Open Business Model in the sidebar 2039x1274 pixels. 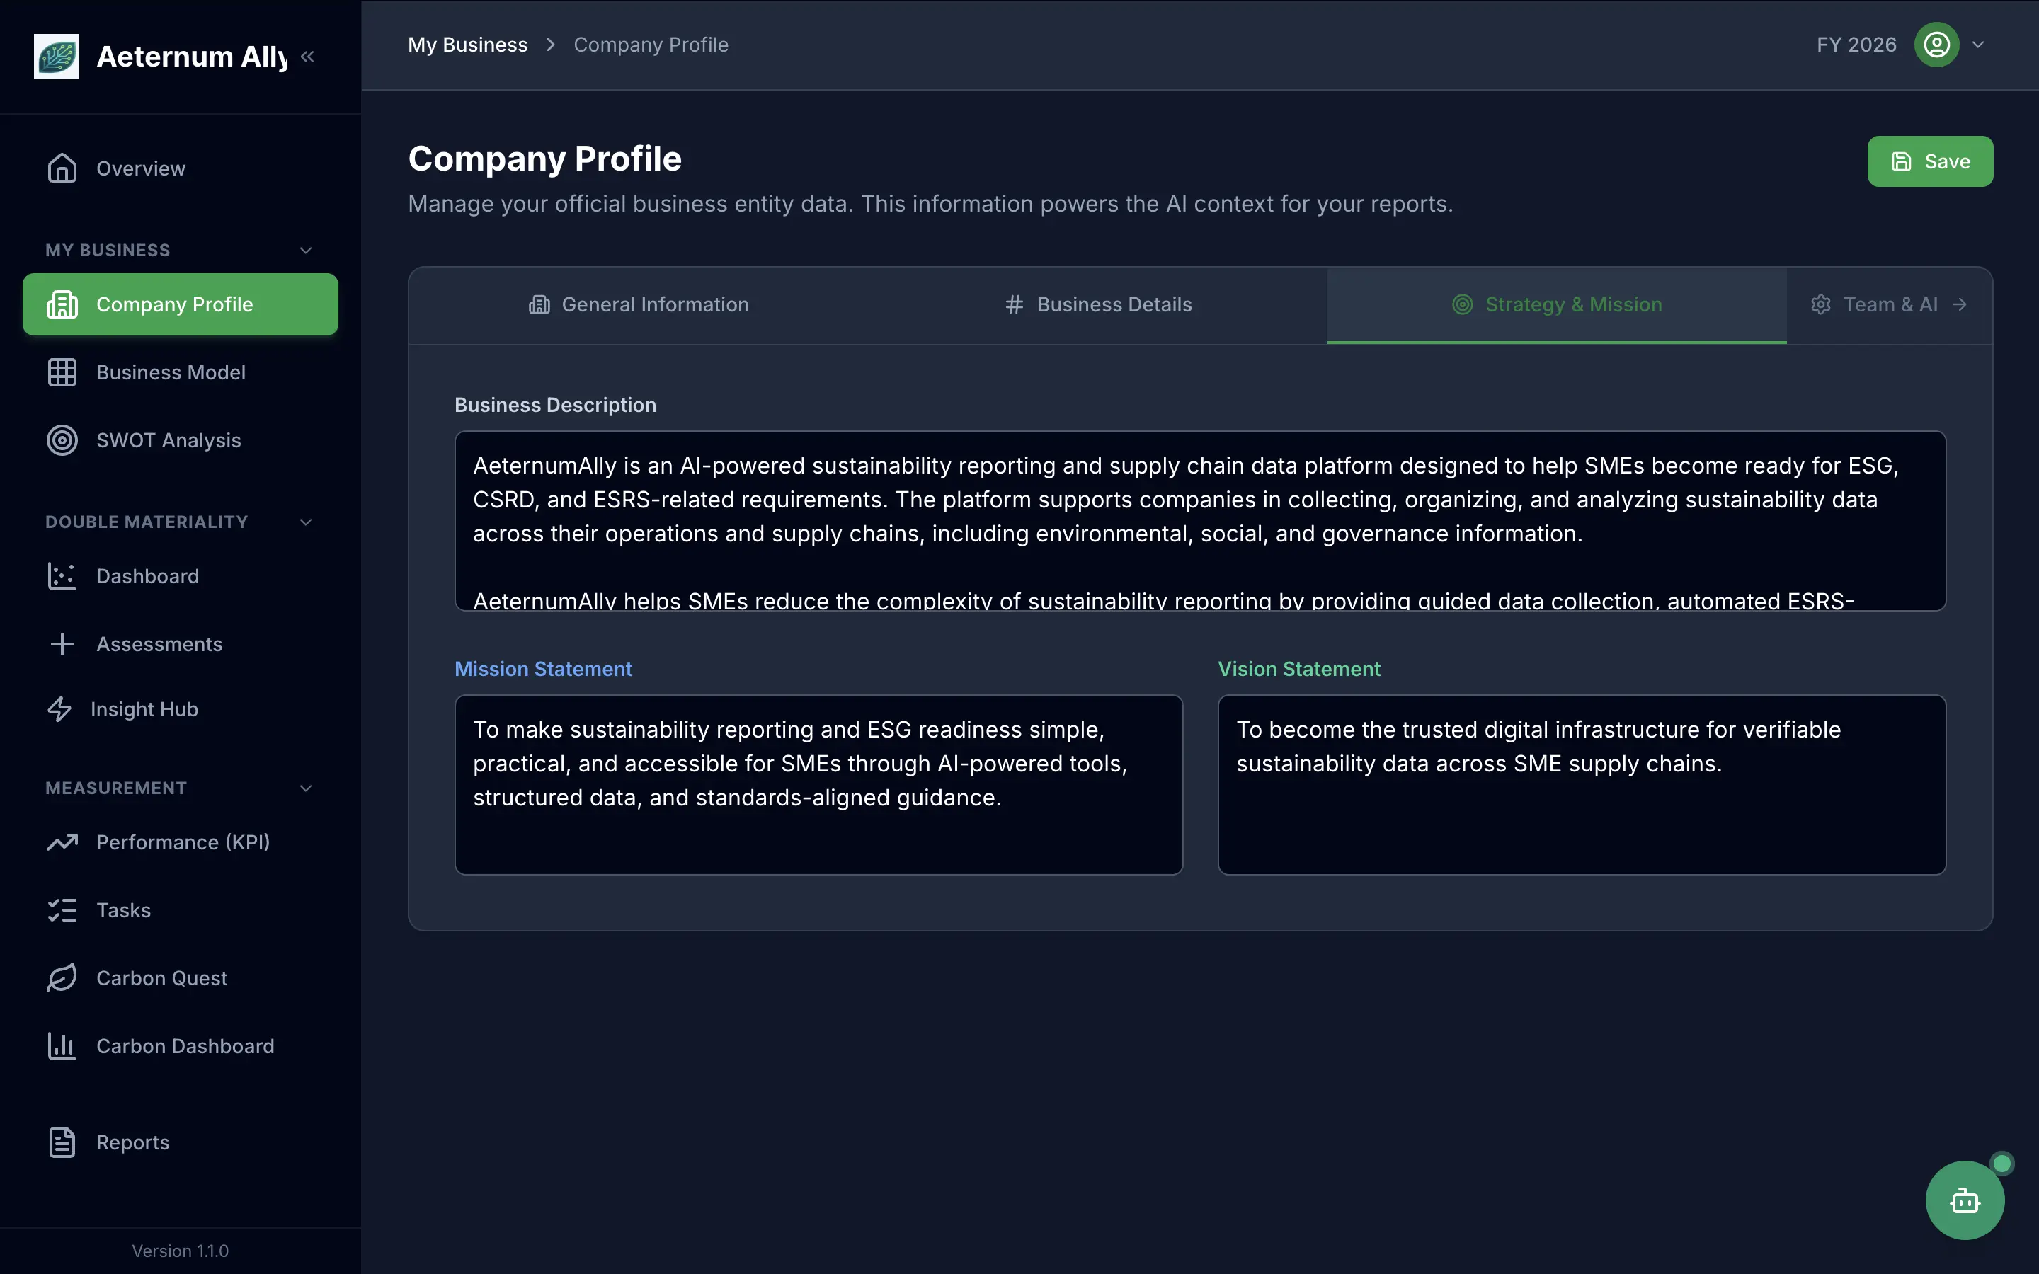[x=181, y=372]
